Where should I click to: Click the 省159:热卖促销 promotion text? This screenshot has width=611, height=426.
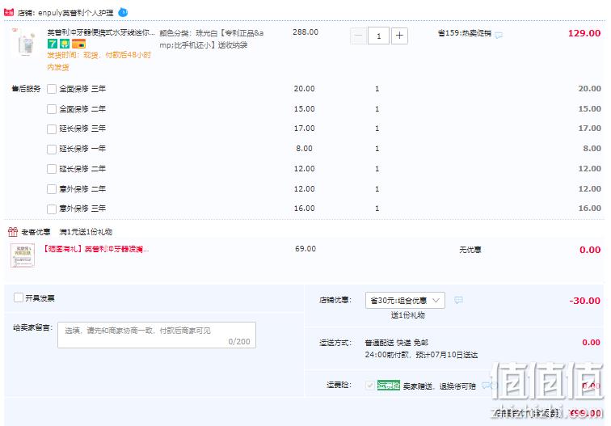(x=464, y=33)
